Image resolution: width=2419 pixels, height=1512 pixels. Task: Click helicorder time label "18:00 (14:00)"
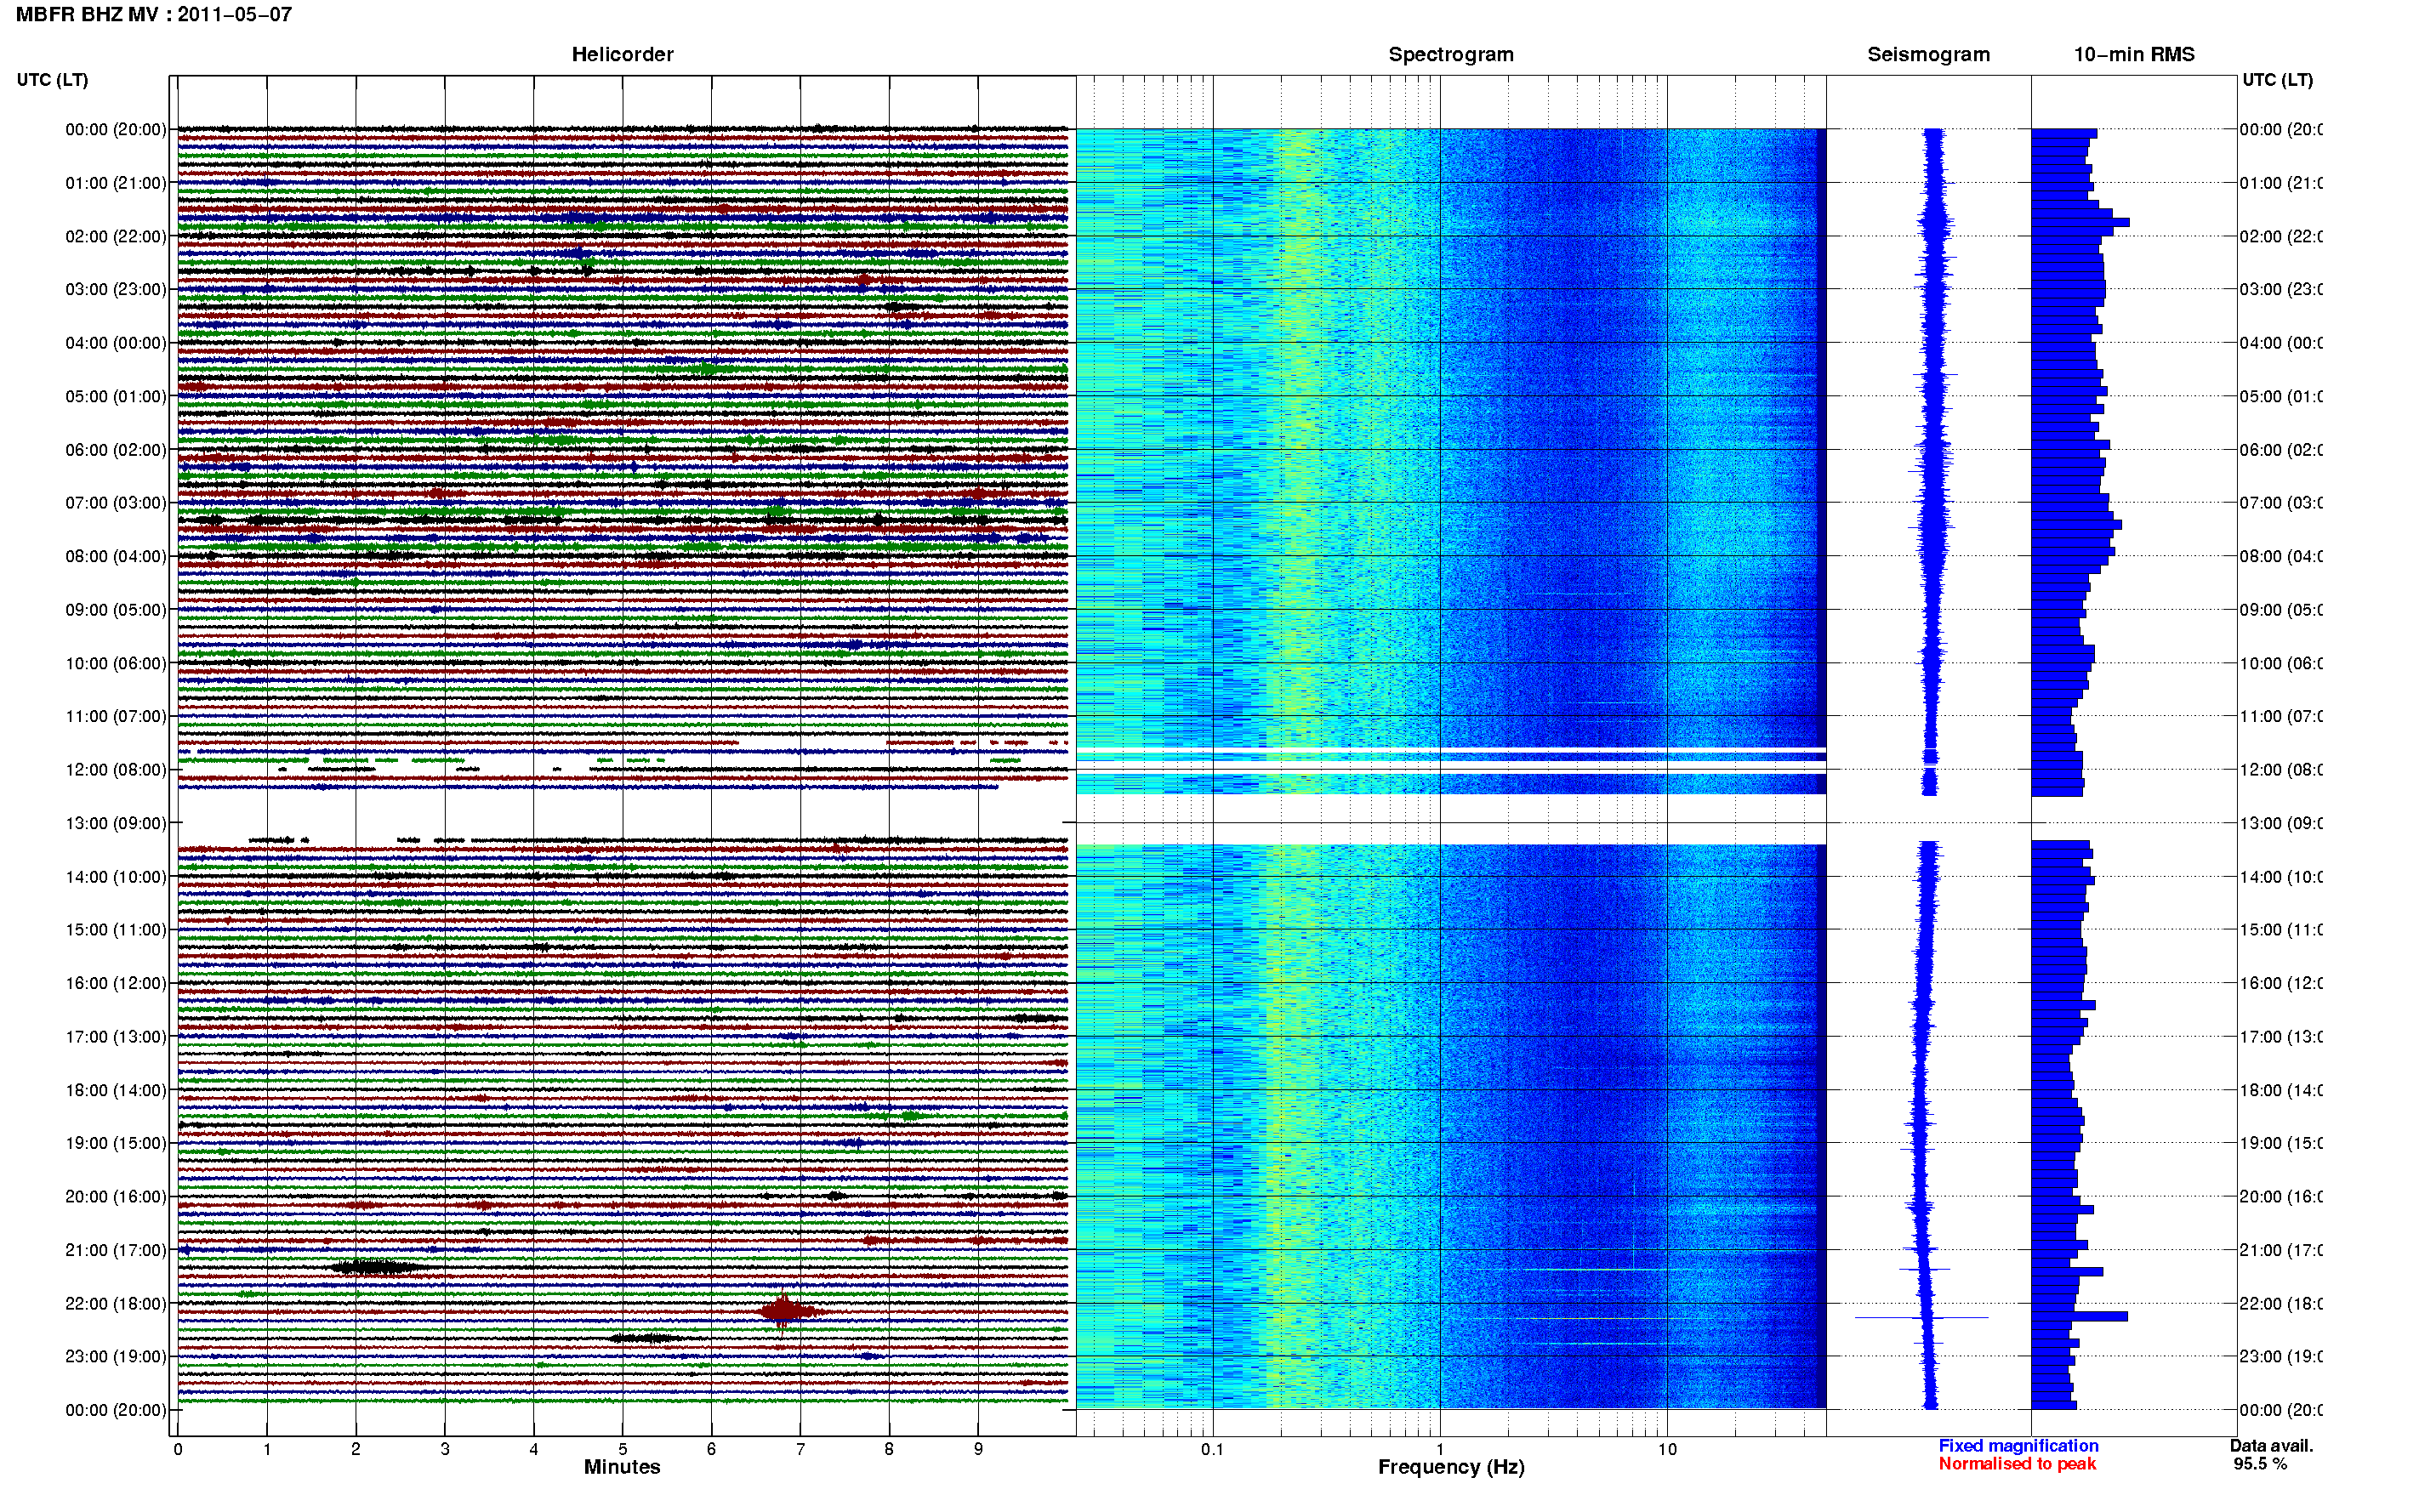tap(116, 1090)
